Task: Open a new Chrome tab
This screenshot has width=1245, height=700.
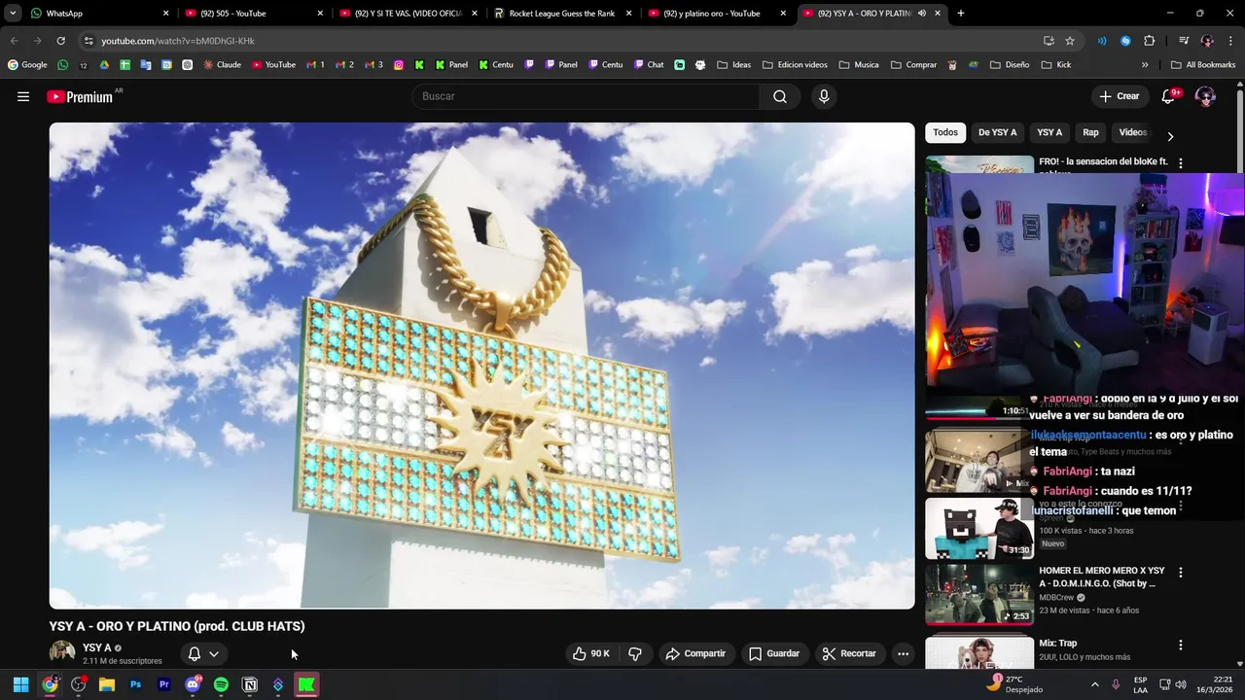Action: tap(960, 13)
